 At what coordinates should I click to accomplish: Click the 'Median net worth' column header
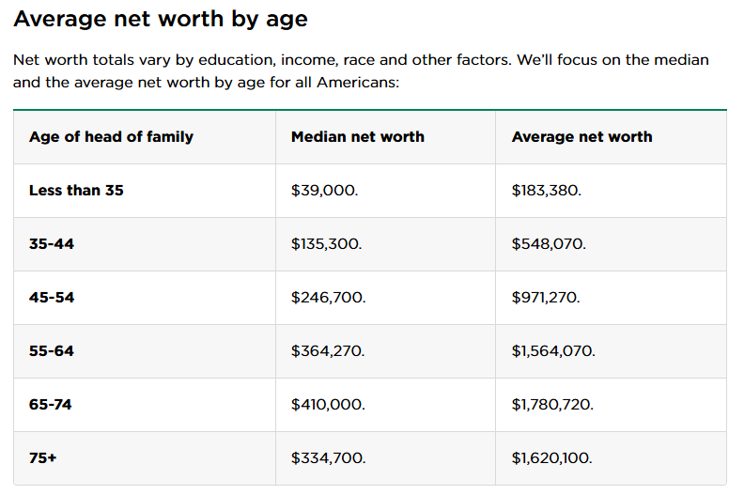(x=358, y=137)
